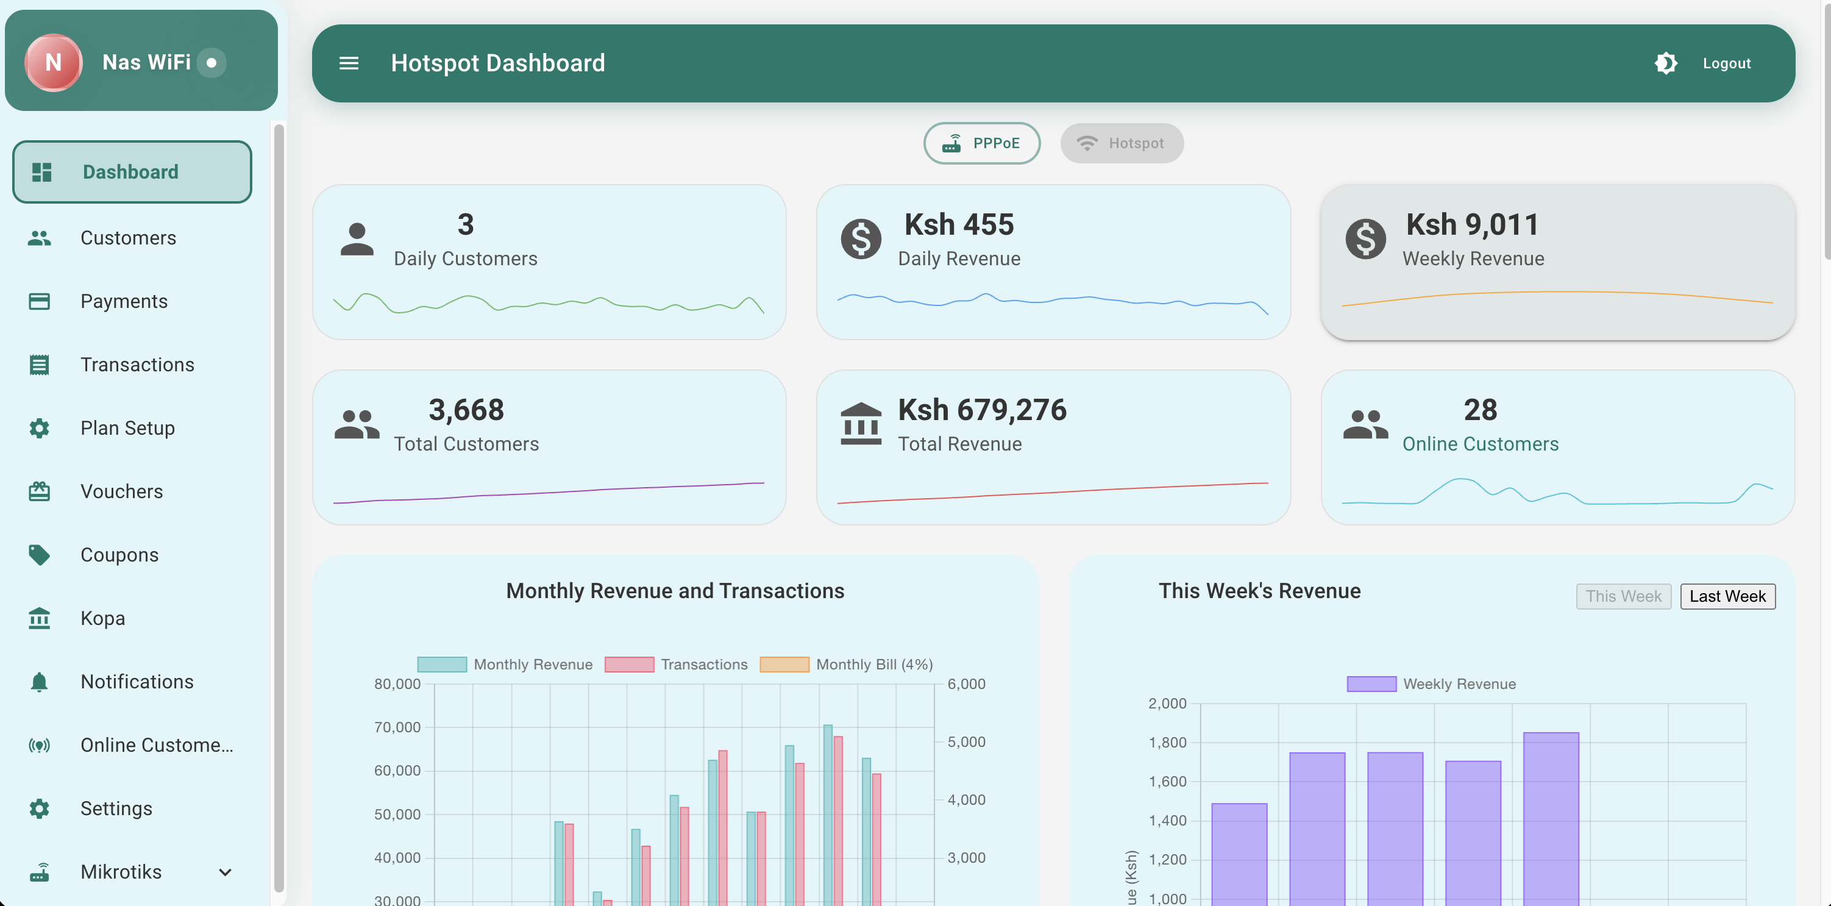Open the Customers menu item

128,238
